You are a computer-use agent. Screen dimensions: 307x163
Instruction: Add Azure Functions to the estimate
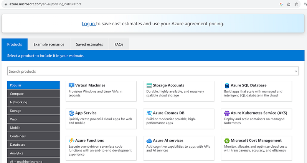pos(101,148)
